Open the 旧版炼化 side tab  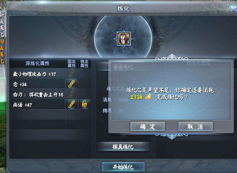click(x=2, y=51)
